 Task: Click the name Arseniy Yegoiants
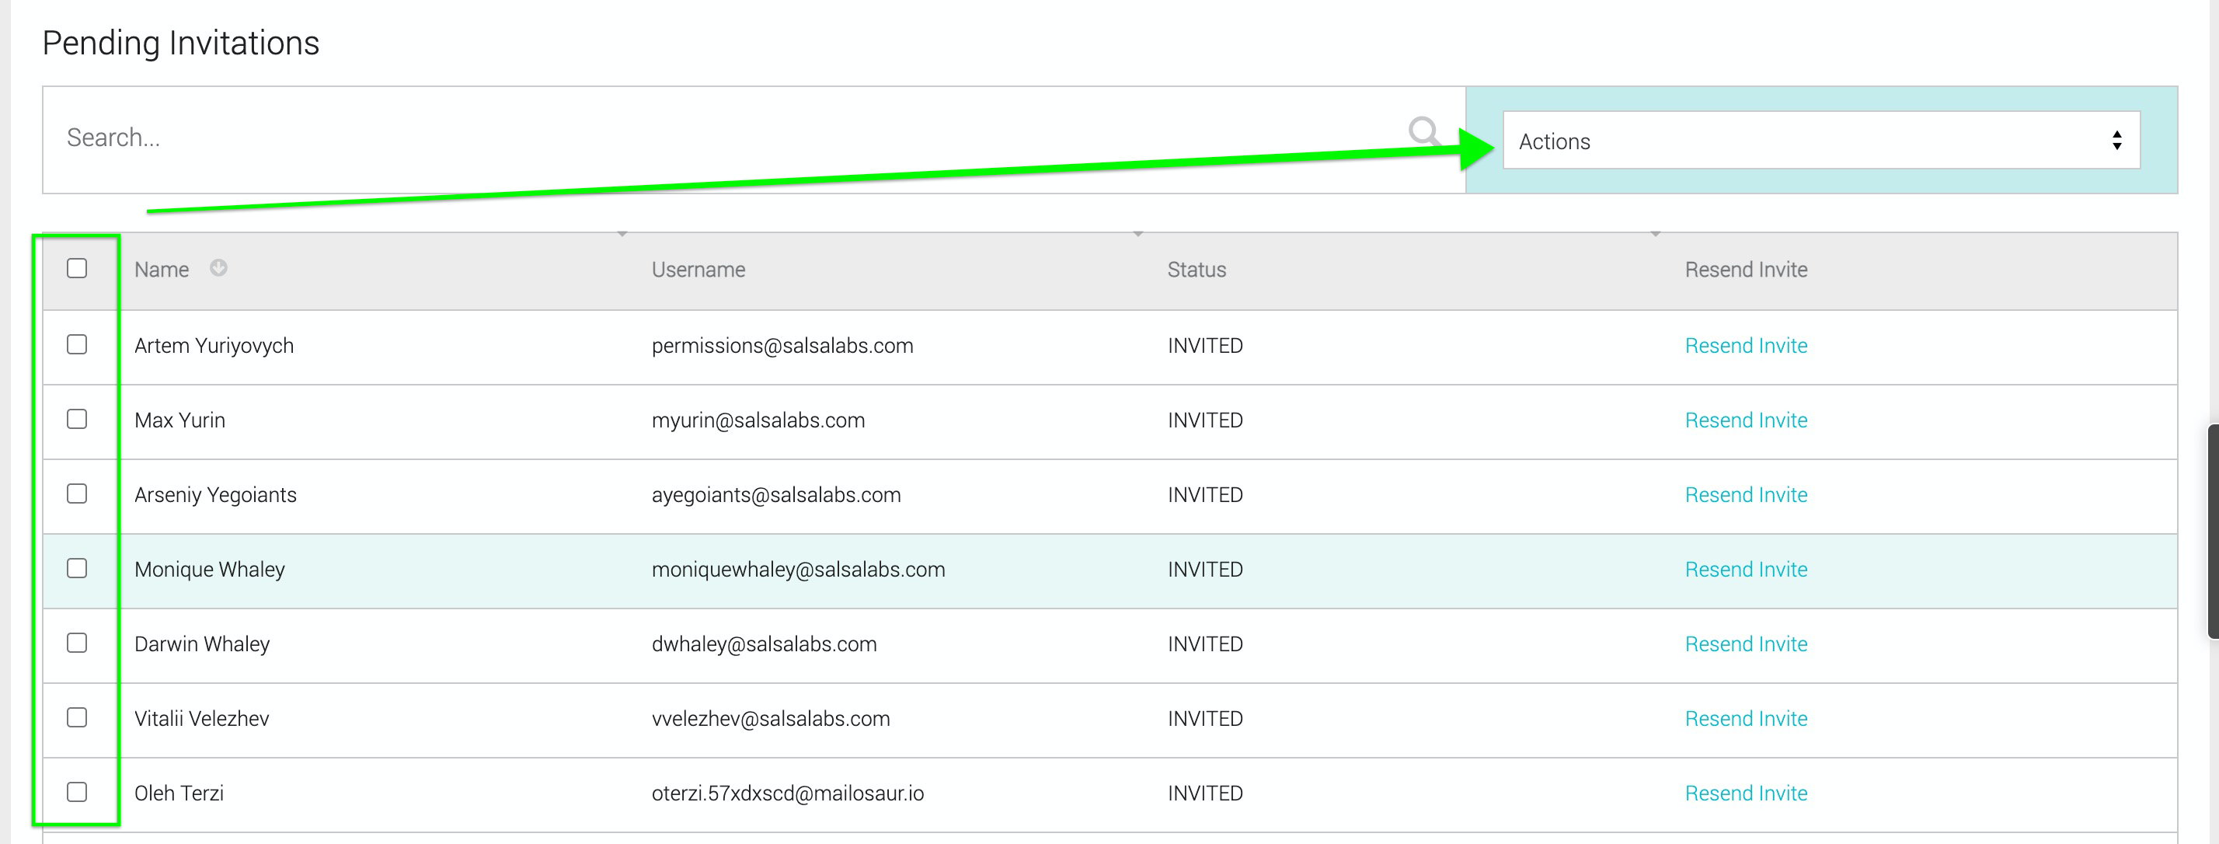click(x=215, y=495)
